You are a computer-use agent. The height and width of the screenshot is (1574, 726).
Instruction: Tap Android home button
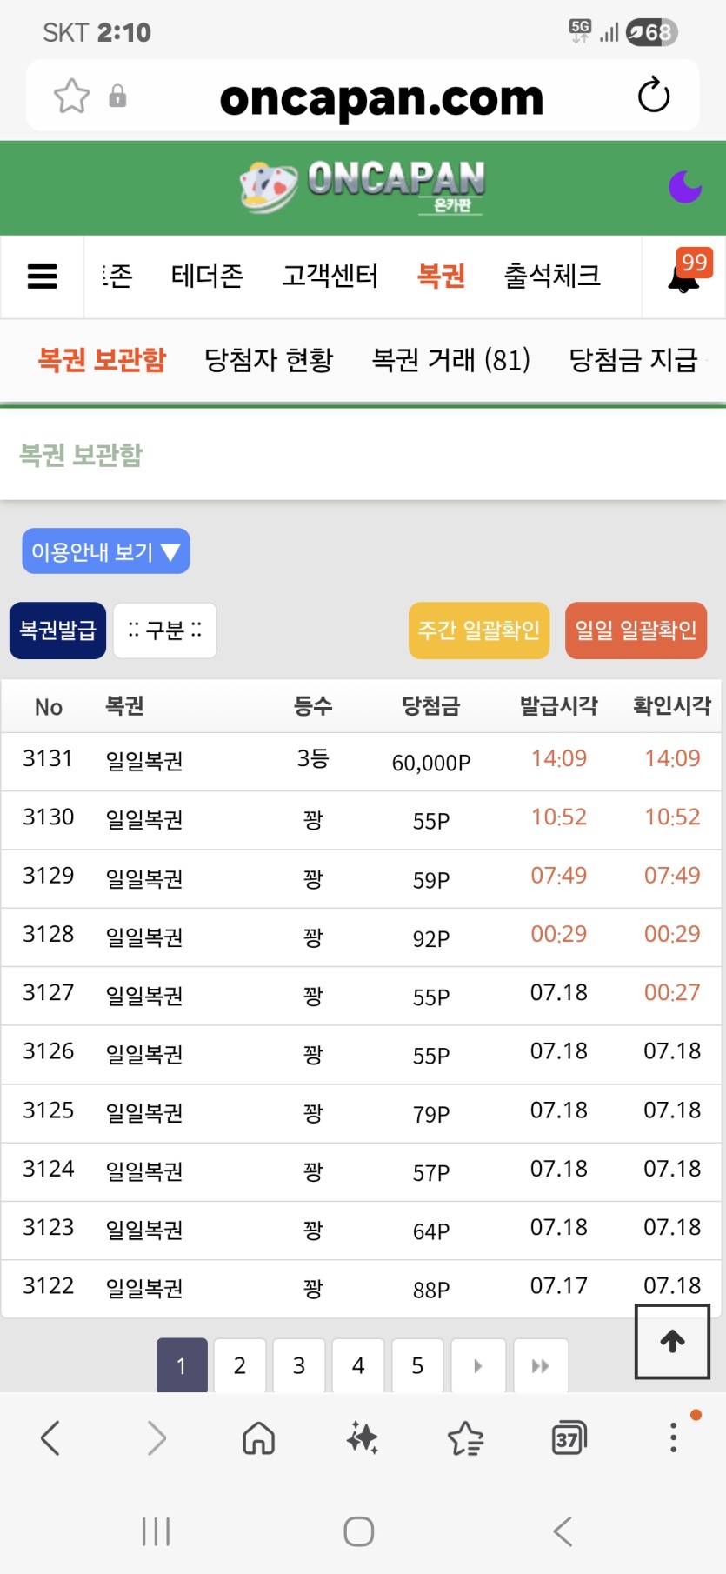click(x=359, y=1531)
